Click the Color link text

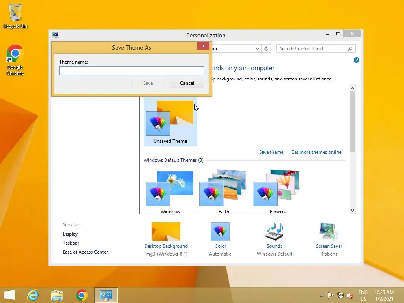tap(220, 246)
